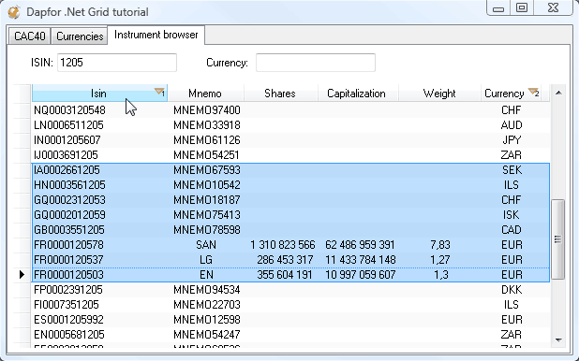Click the Isin column sort indicator
The image size is (579, 361).
point(159,92)
